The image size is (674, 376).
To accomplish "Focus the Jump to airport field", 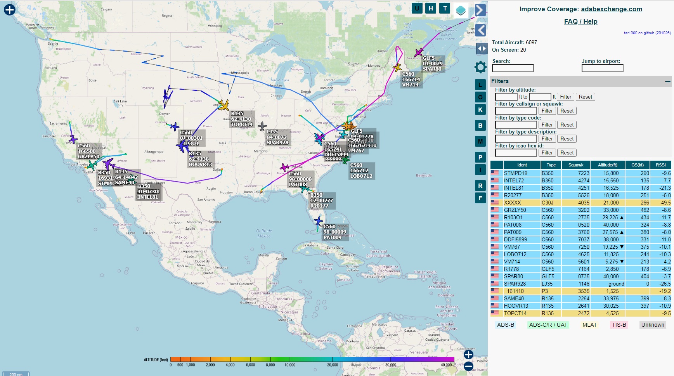I will (602, 68).
